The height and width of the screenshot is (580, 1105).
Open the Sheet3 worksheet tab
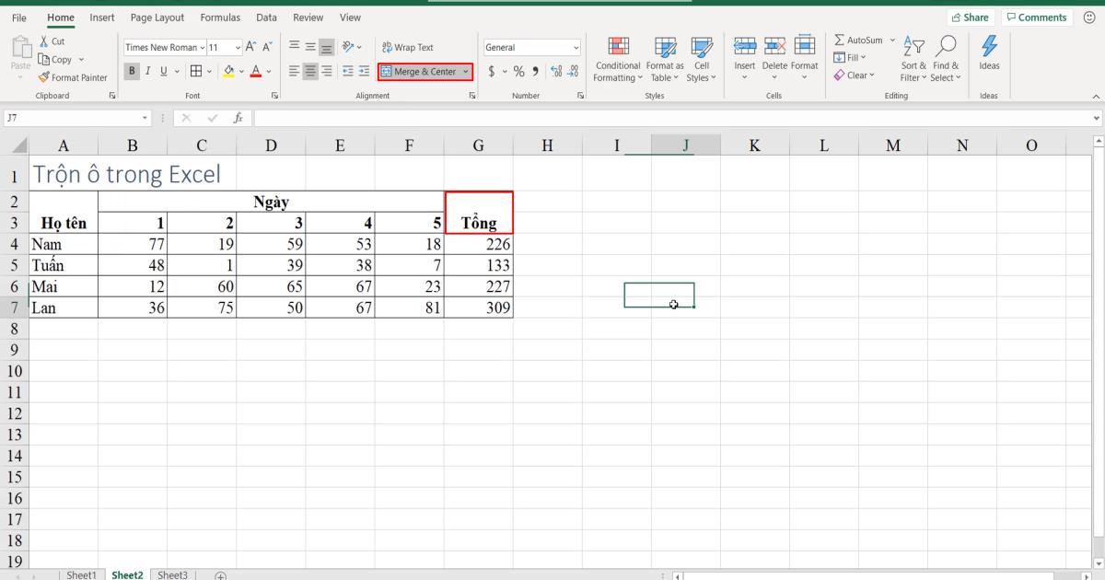[x=172, y=574]
